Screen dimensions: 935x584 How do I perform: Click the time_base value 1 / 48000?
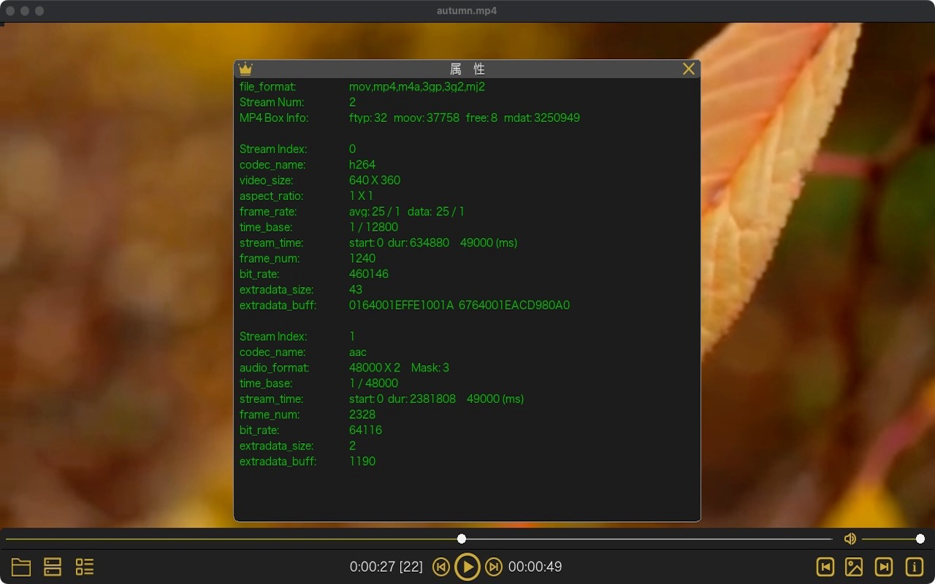point(373,383)
